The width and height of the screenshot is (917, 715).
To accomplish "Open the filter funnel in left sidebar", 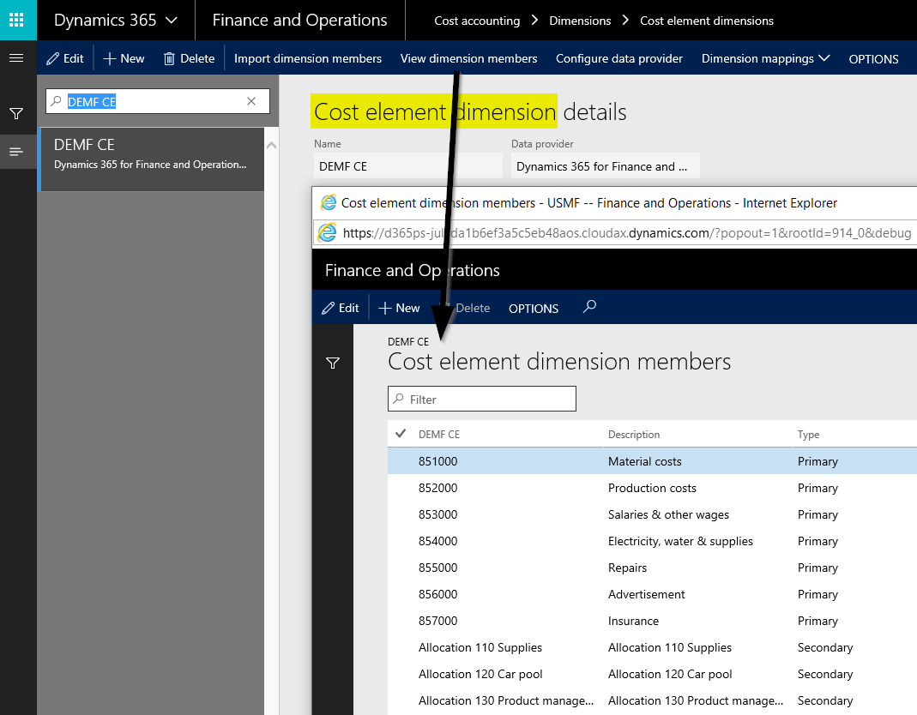I will click(x=16, y=113).
